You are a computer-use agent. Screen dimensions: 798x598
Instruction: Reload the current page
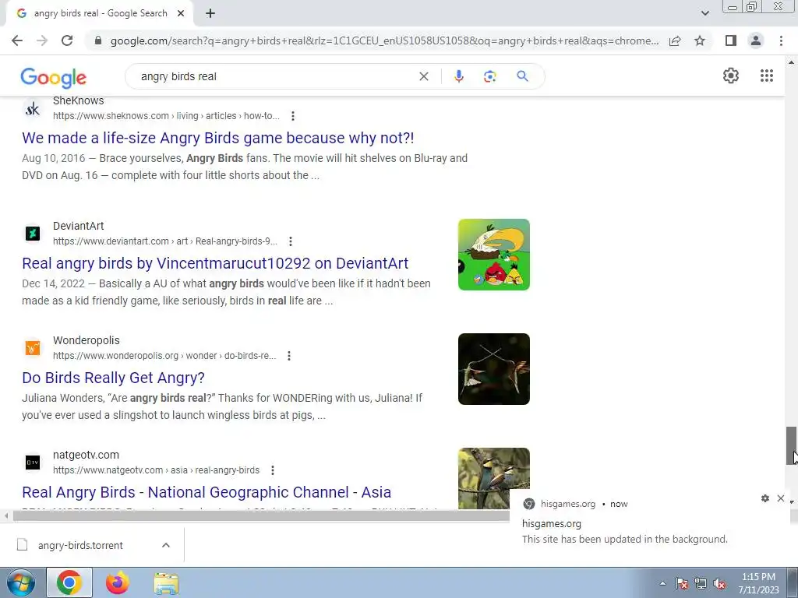[67, 40]
